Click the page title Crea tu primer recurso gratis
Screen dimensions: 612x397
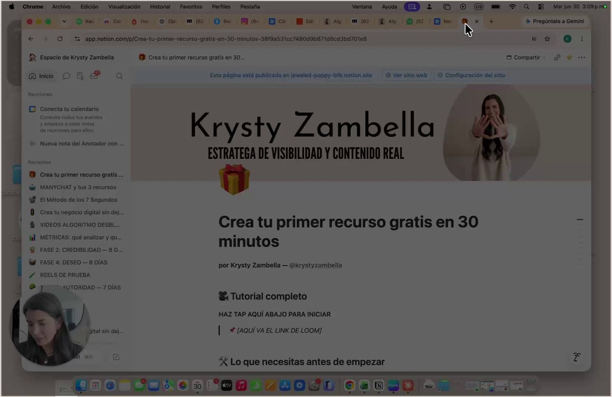click(348, 232)
